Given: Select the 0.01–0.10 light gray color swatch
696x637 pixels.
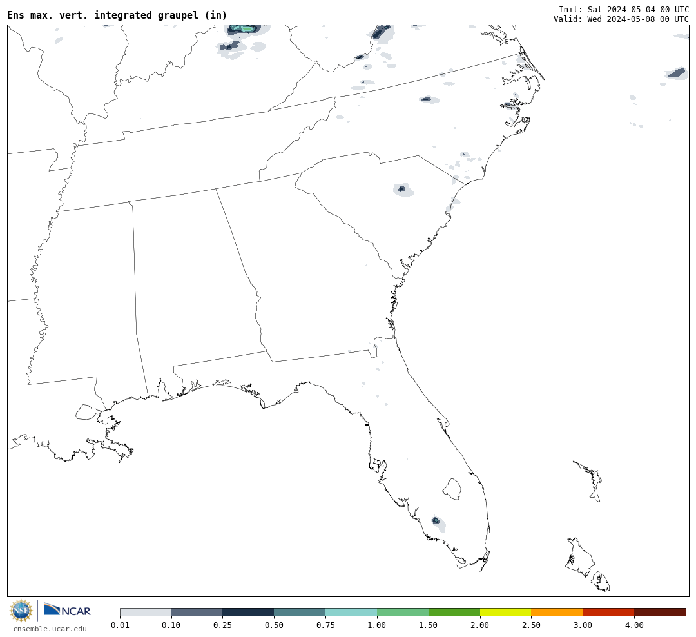Looking at the screenshot, I should 146,612.
